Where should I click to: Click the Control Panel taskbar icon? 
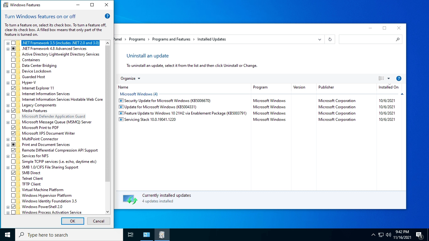146,235
